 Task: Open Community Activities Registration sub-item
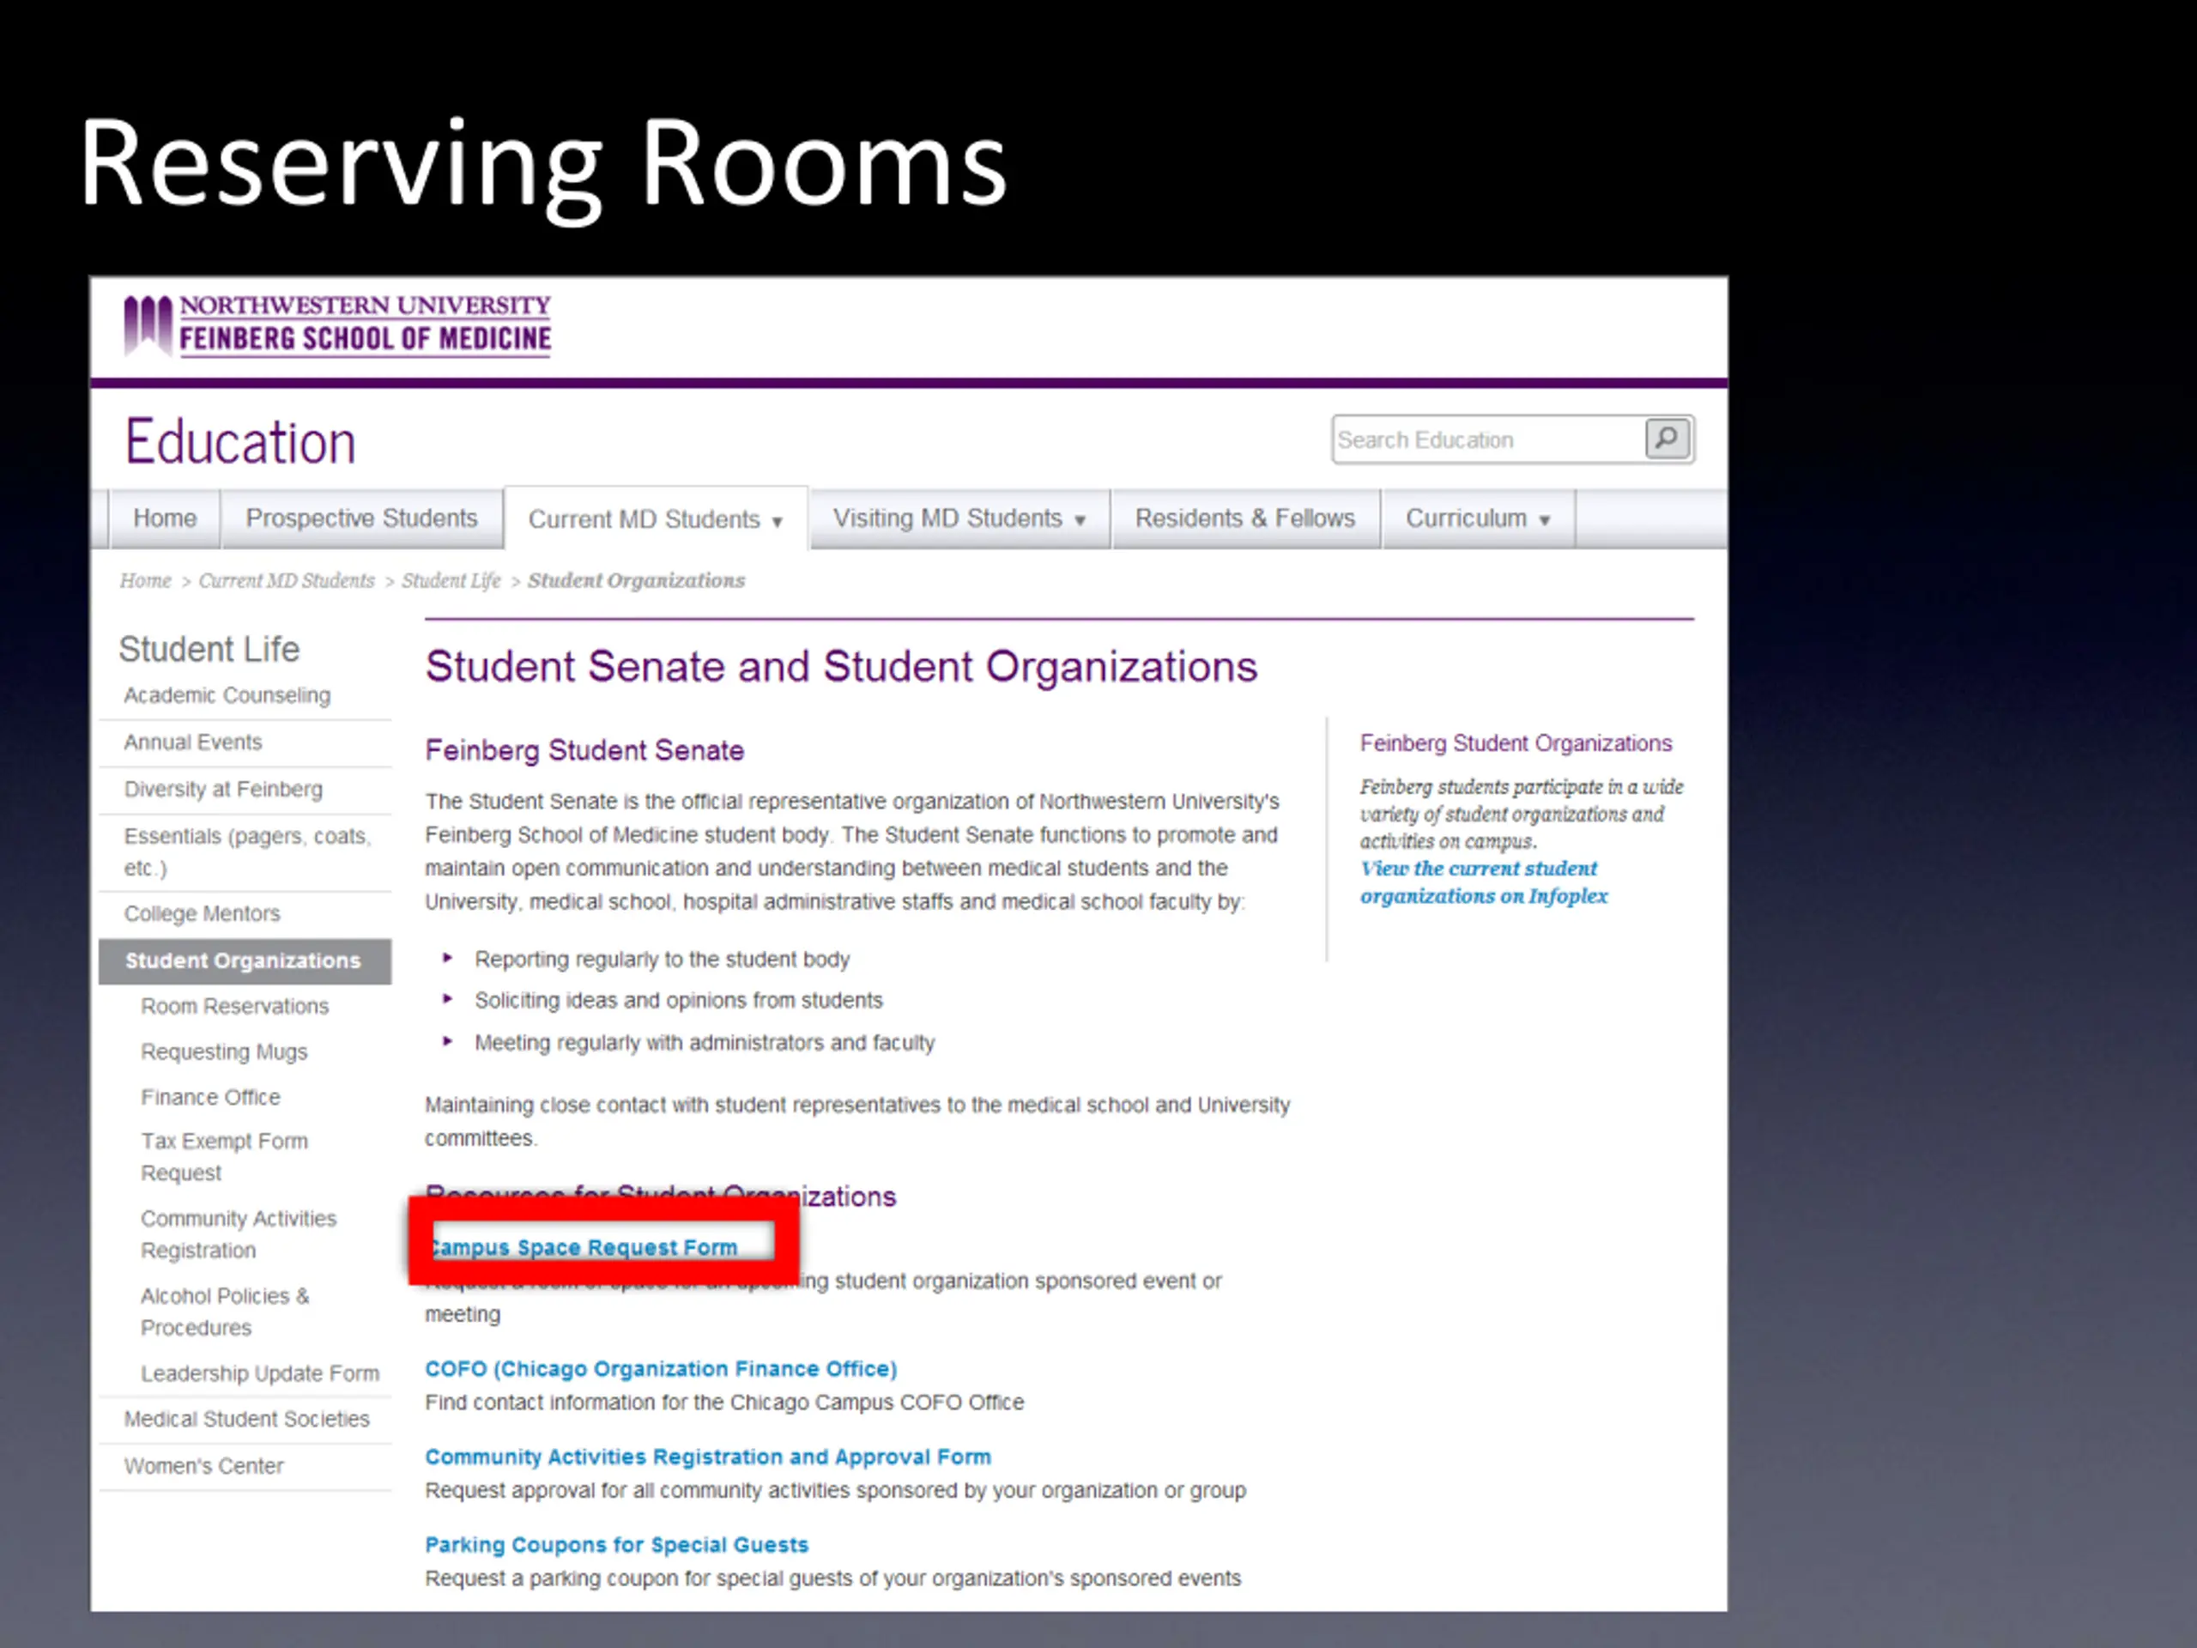click(239, 1233)
